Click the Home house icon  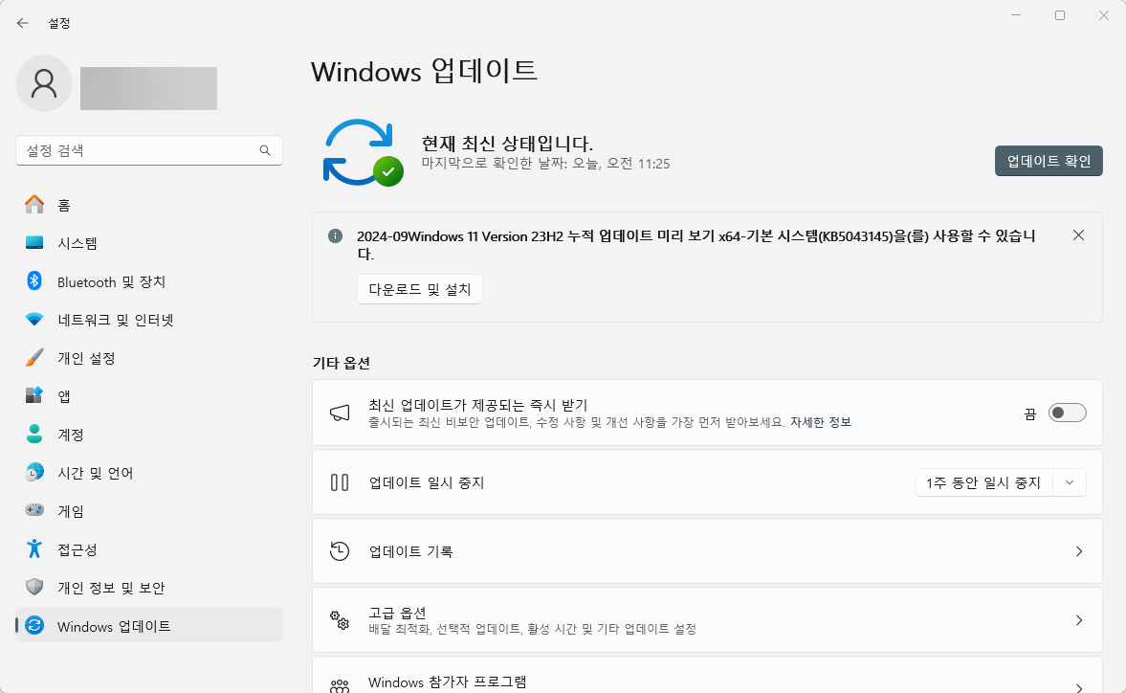[x=34, y=205]
